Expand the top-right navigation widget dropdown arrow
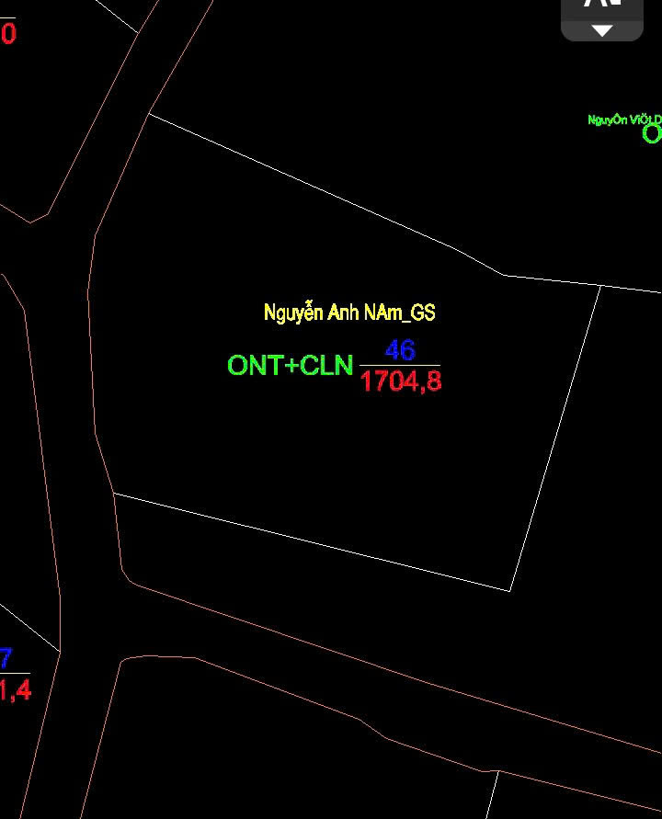 [601, 30]
